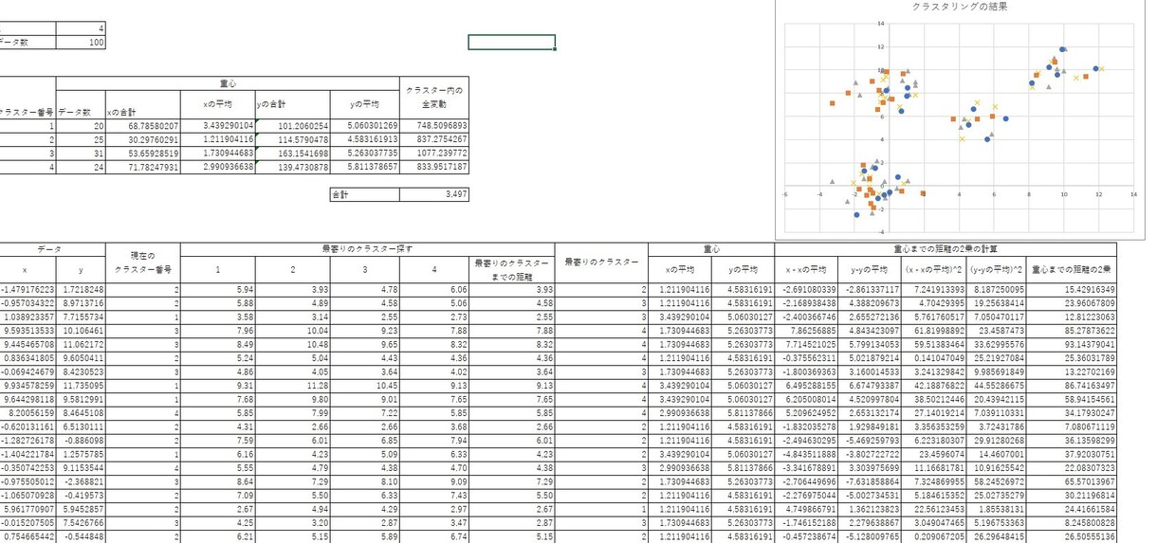The image size is (1157, 543).
Task: Select cell with value 71.78247931
Action: tap(143, 167)
